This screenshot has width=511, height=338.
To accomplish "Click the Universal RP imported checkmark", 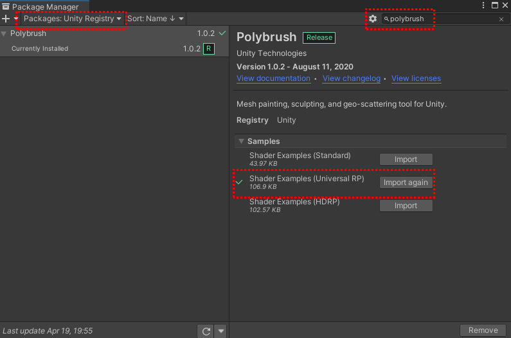I will pos(239,182).
